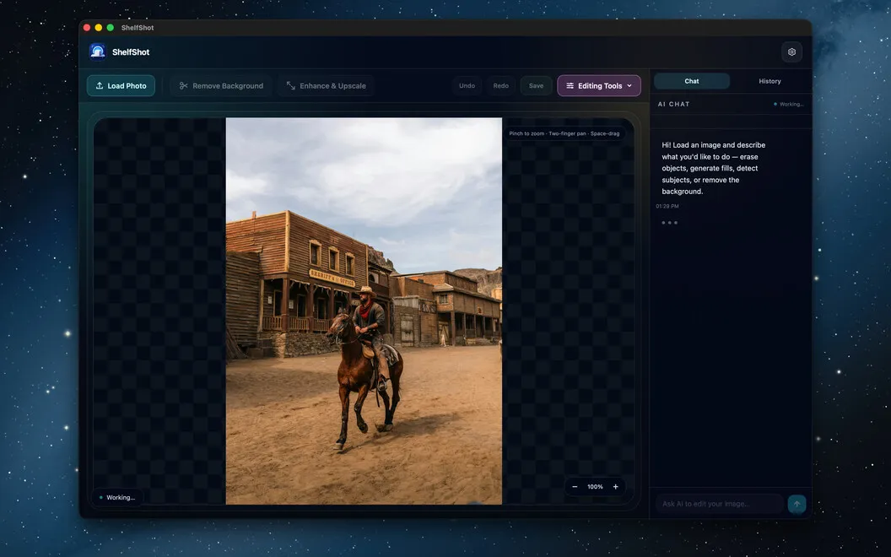Switch to the Chat tab
The width and height of the screenshot is (891, 557).
point(692,81)
